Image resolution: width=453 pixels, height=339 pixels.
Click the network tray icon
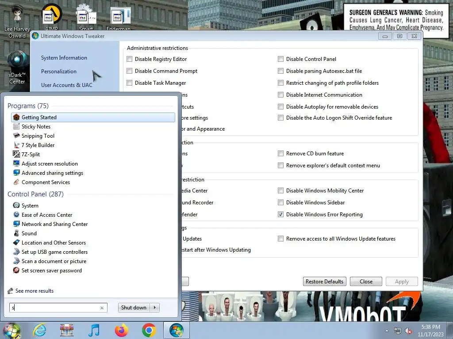click(398, 331)
